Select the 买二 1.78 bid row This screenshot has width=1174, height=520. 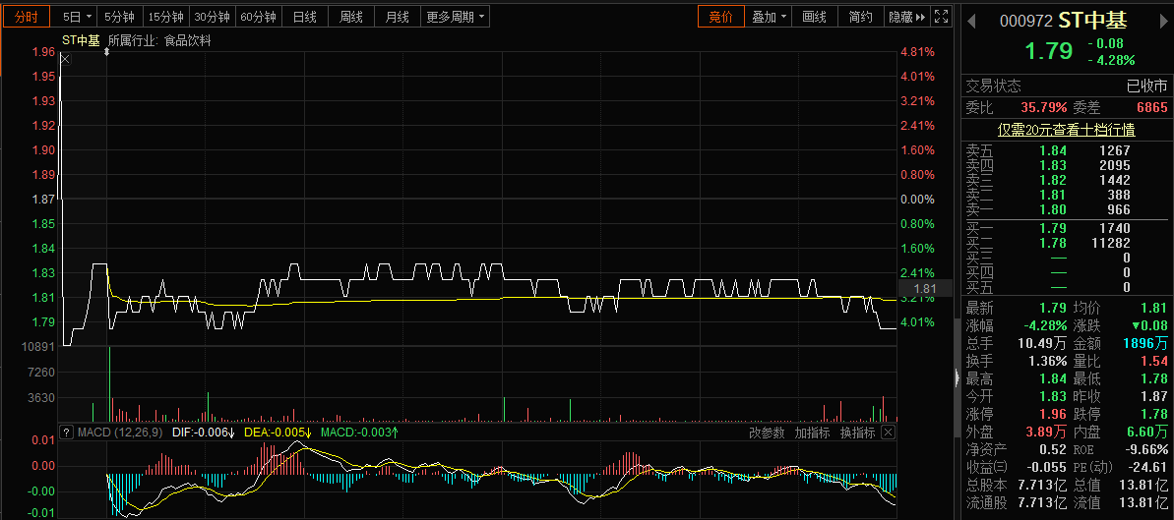(x=1067, y=243)
